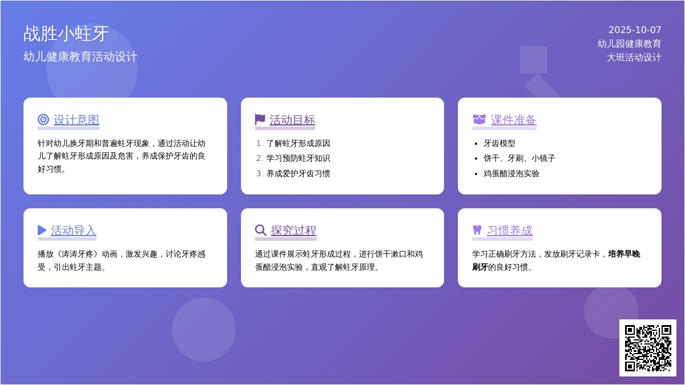Open the 活动目标 heading link
Screen dimensions: 685x385
[x=292, y=120]
